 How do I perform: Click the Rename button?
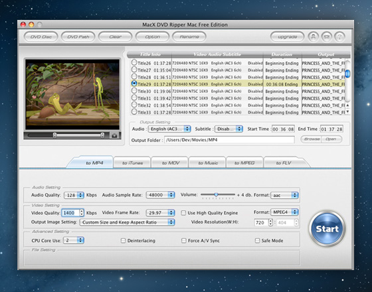click(x=189, y=36)
